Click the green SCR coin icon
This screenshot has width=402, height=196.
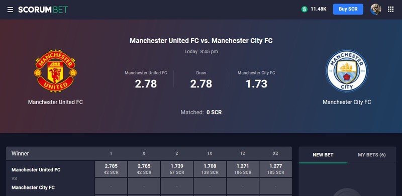pos(305,9)
